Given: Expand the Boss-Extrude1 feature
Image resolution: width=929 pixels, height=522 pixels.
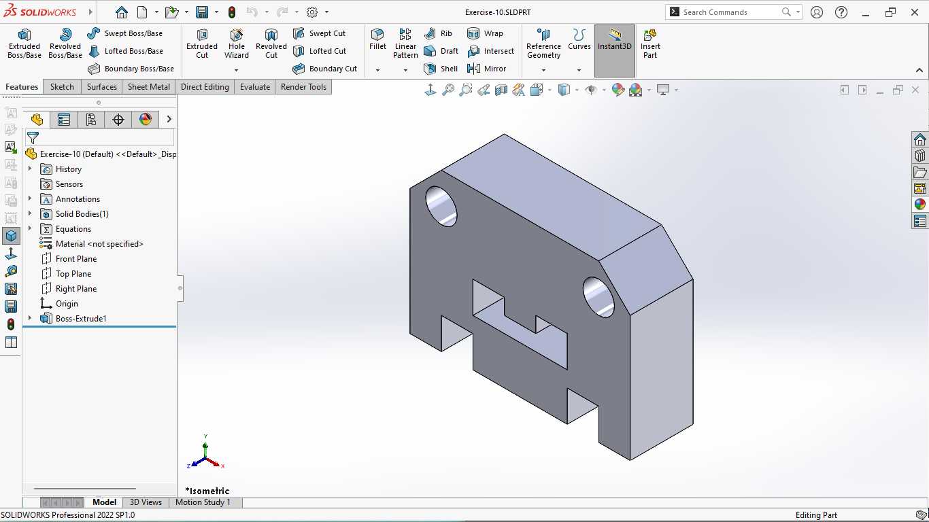Looking at the screenshot, I should 30,319.
